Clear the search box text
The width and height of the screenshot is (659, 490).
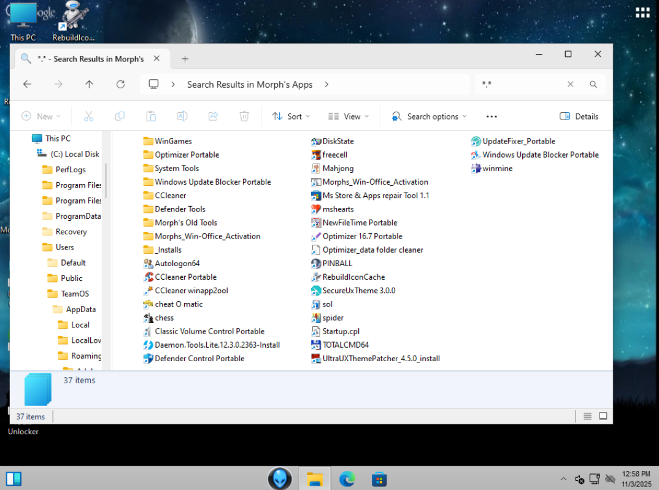[x=570, y=85]
